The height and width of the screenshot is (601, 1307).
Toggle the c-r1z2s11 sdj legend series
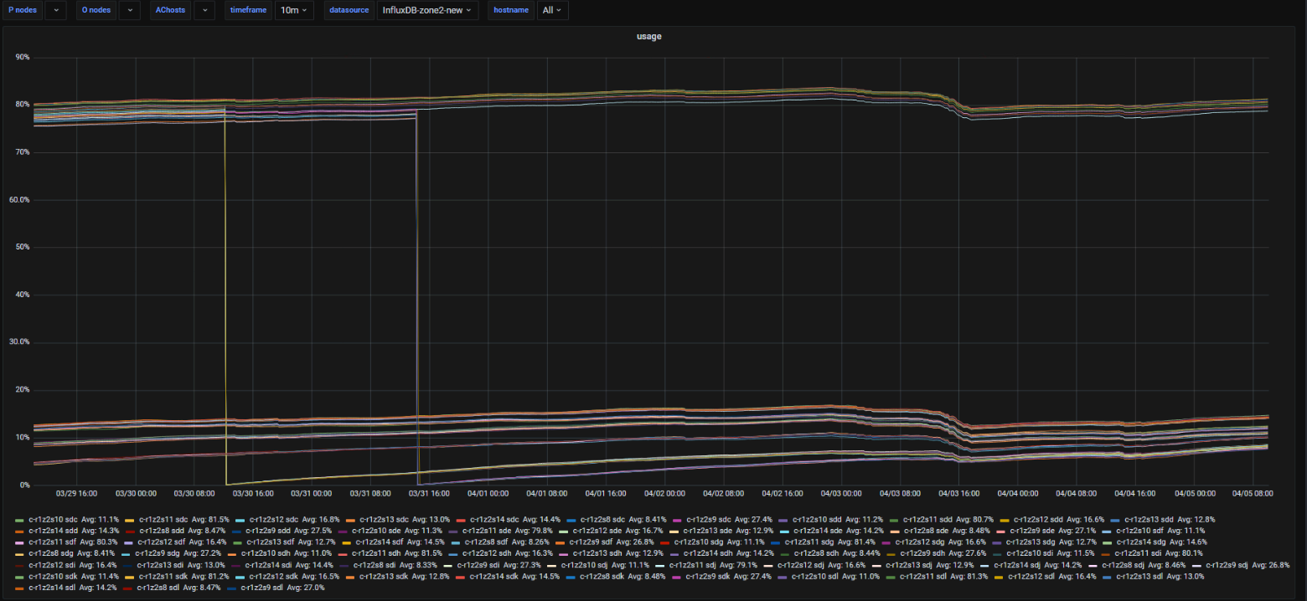pyautogui.click(x=703, y=565)
